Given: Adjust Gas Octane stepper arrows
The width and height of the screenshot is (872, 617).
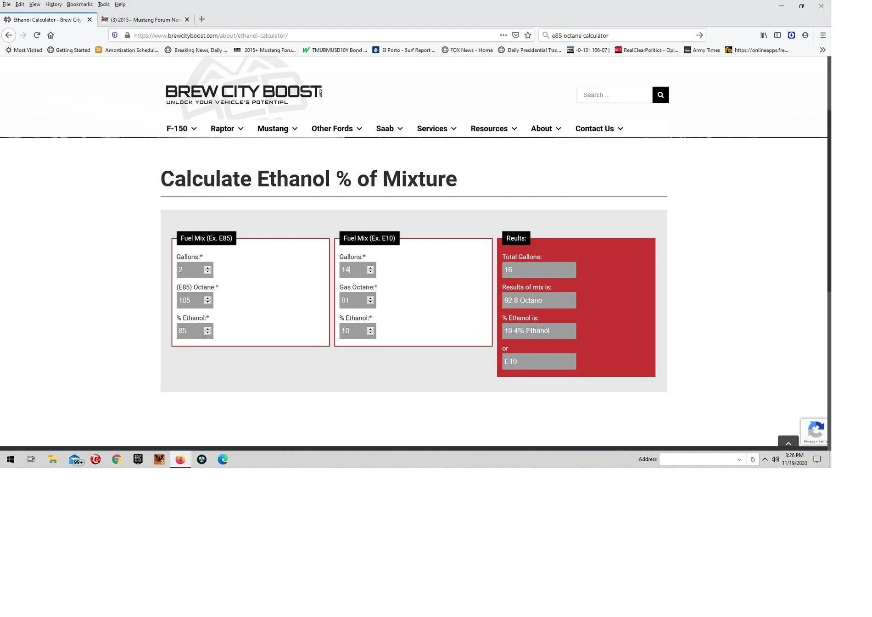Looking at the screenshot, I should coord(370,300).
